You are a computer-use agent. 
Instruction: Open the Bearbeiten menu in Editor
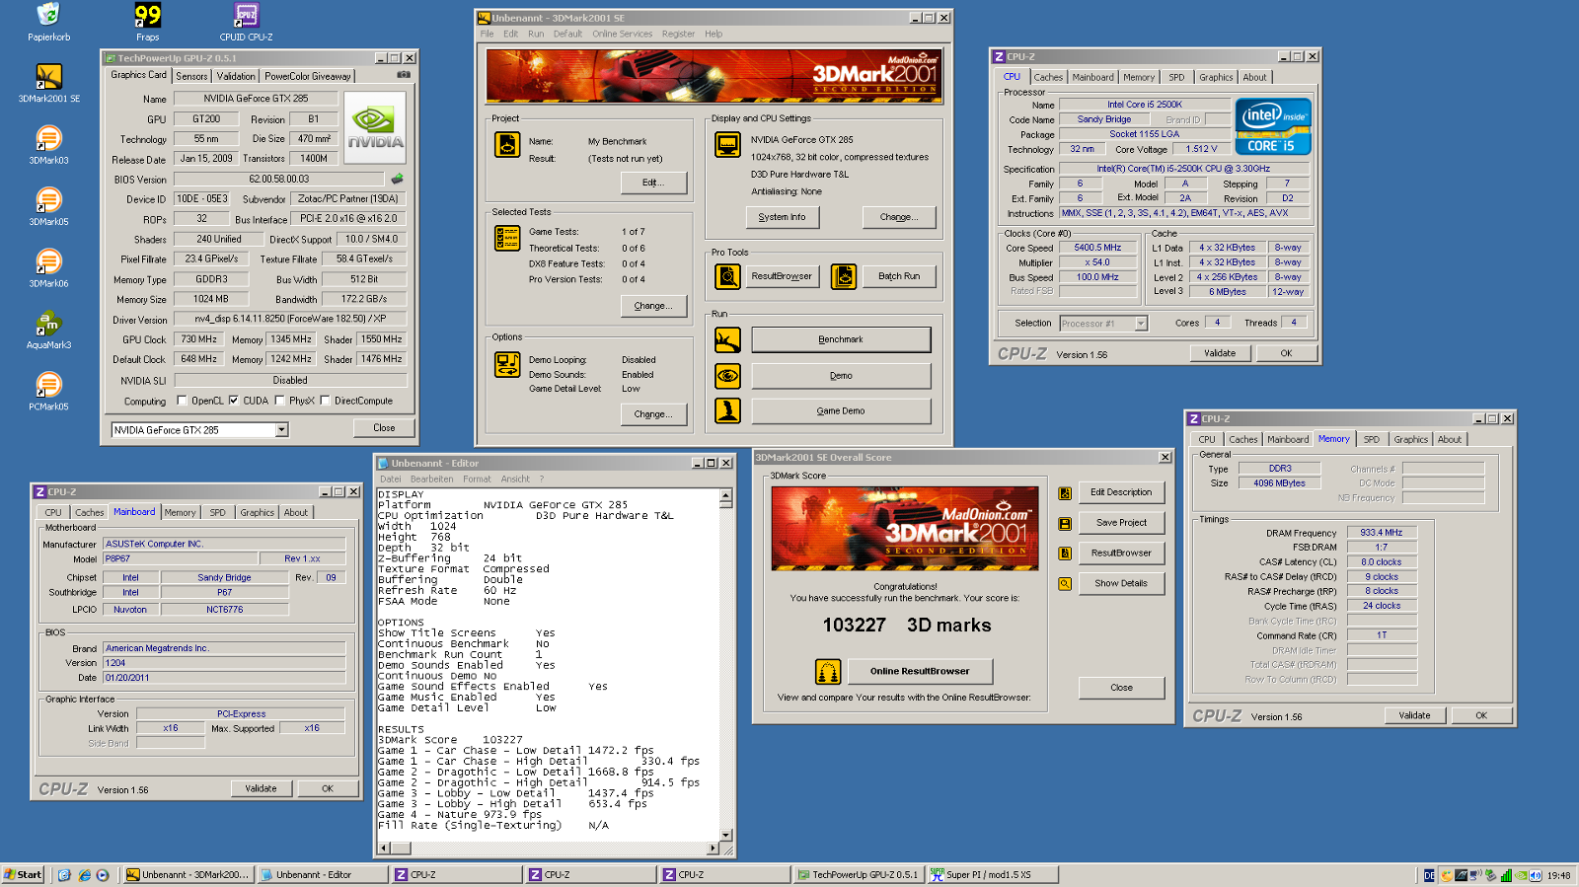[x=431, y=479]
